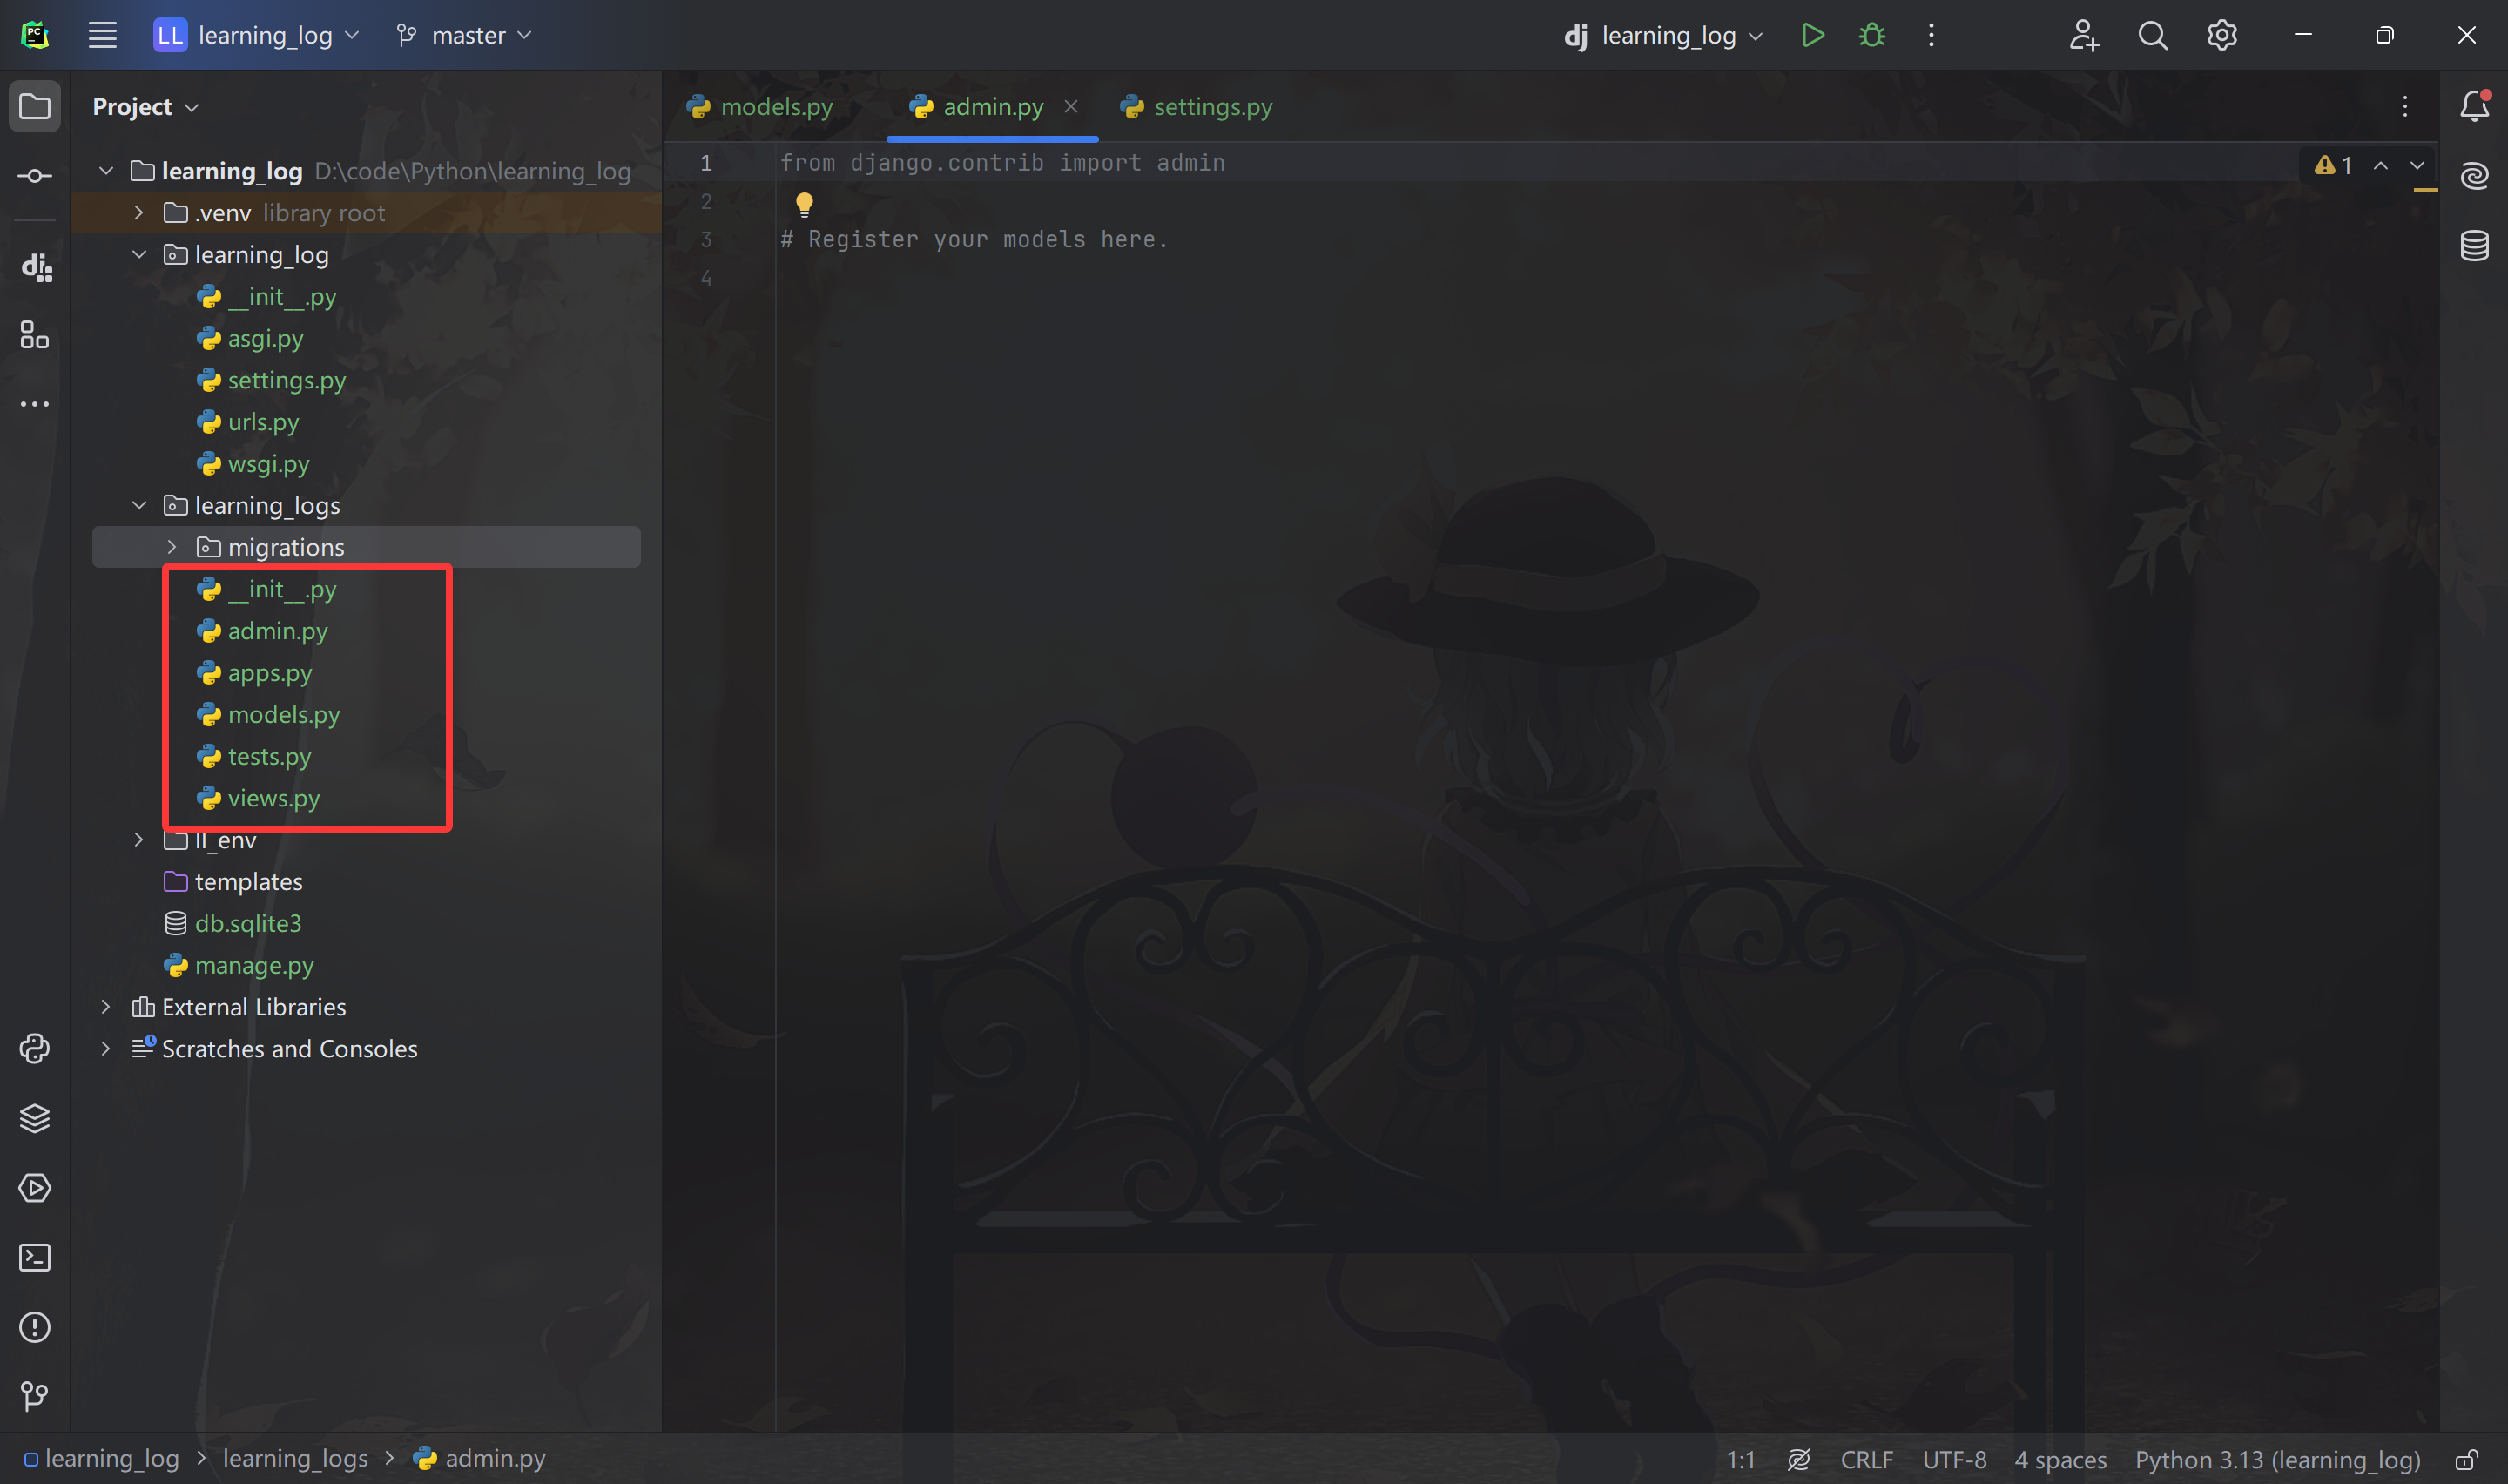Click the intention lightbulb in editor
2508x1484 pixels.
(x=804, y=204)
